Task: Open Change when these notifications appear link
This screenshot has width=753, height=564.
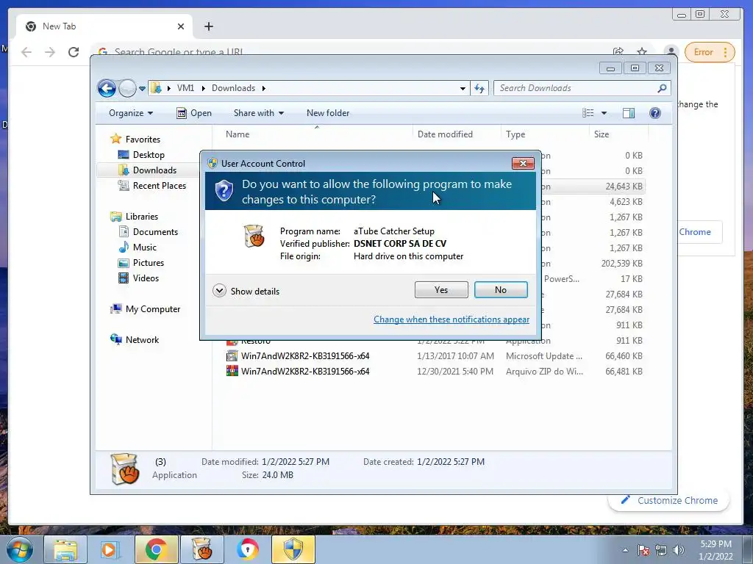Action: pos(452,319)
